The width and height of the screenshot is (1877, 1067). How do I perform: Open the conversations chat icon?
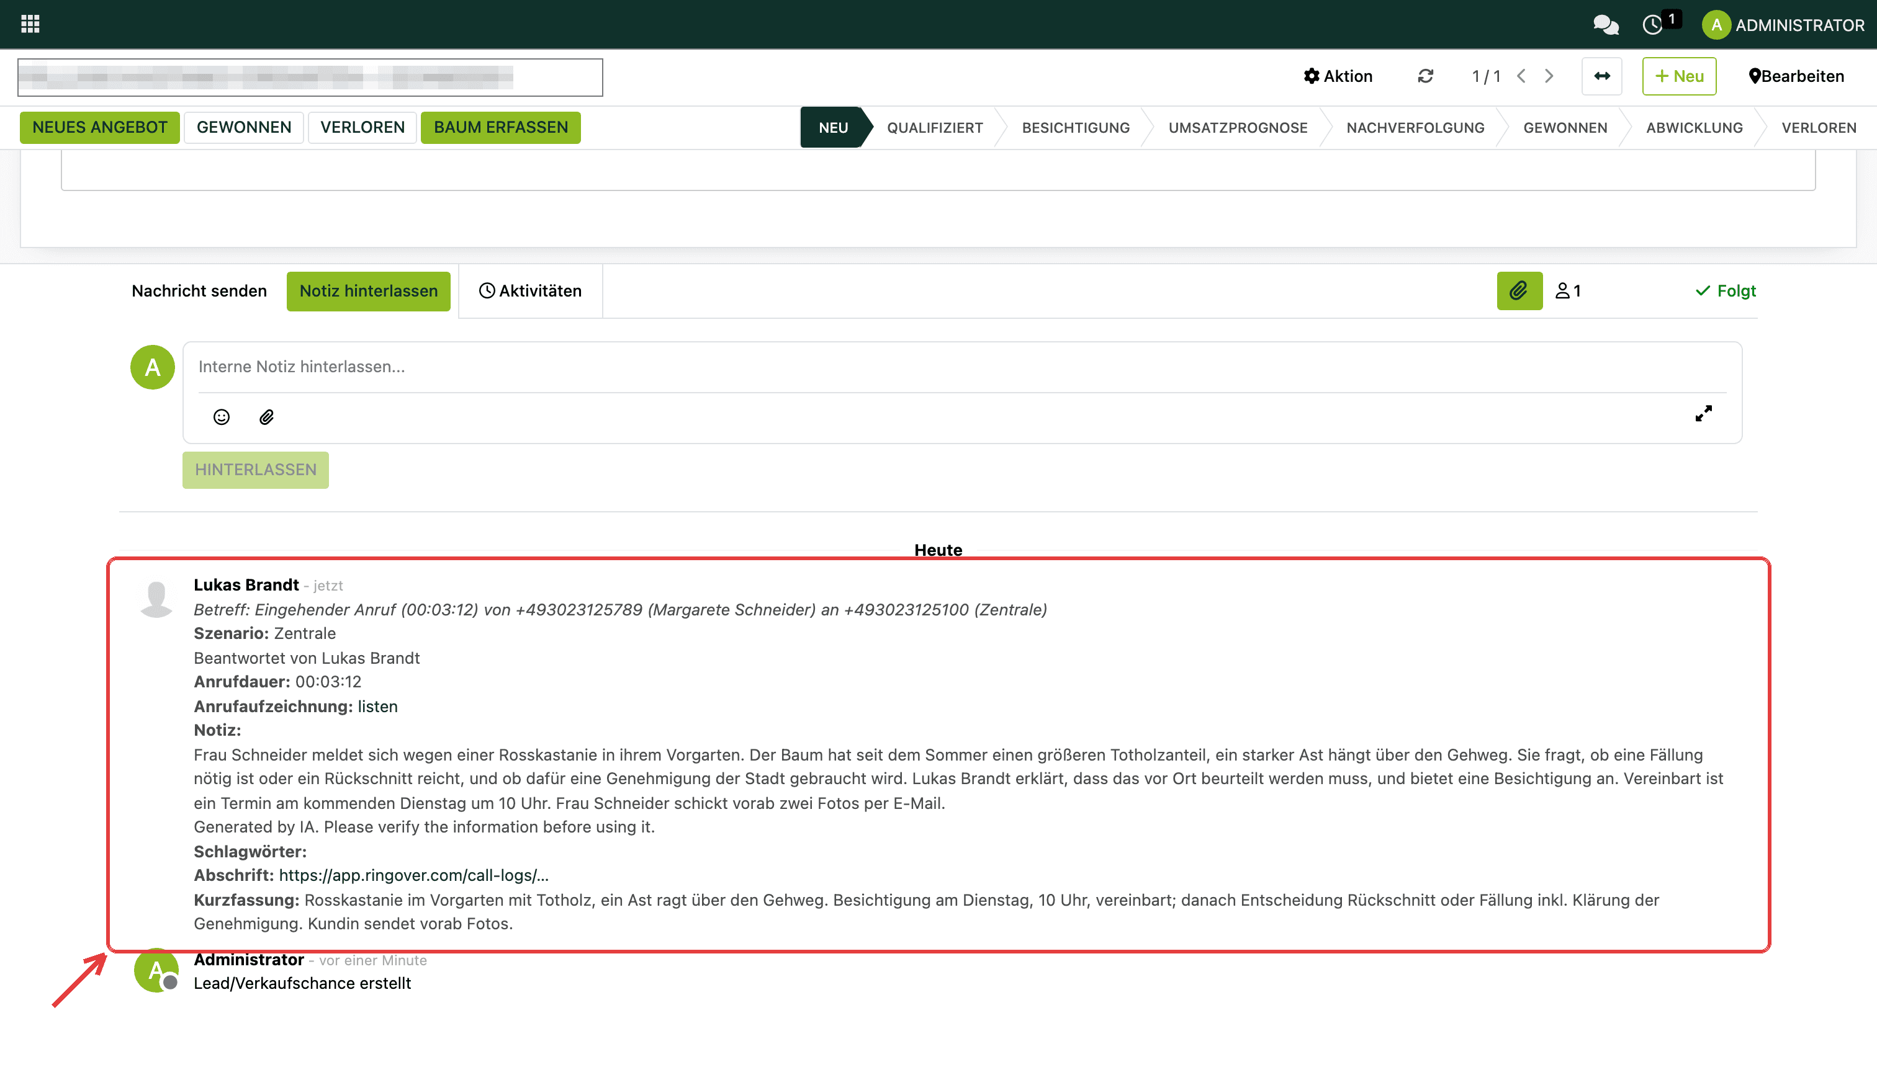coord(1606,25)
